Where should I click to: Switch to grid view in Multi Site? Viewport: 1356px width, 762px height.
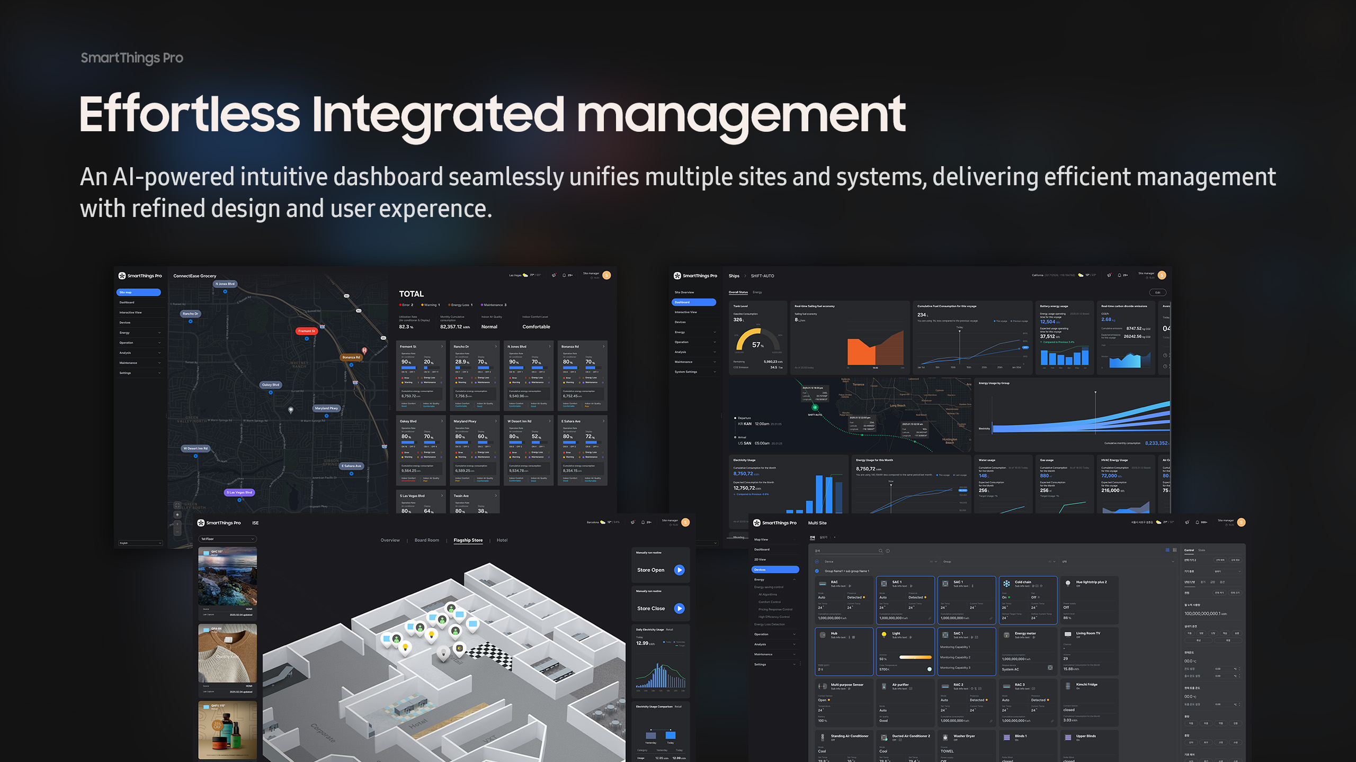tap(1167, 550)
